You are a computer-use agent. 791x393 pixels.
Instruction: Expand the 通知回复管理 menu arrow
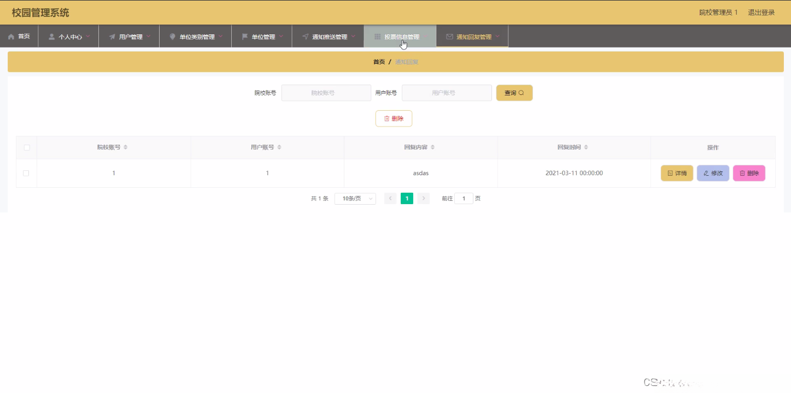click(497, 37)
